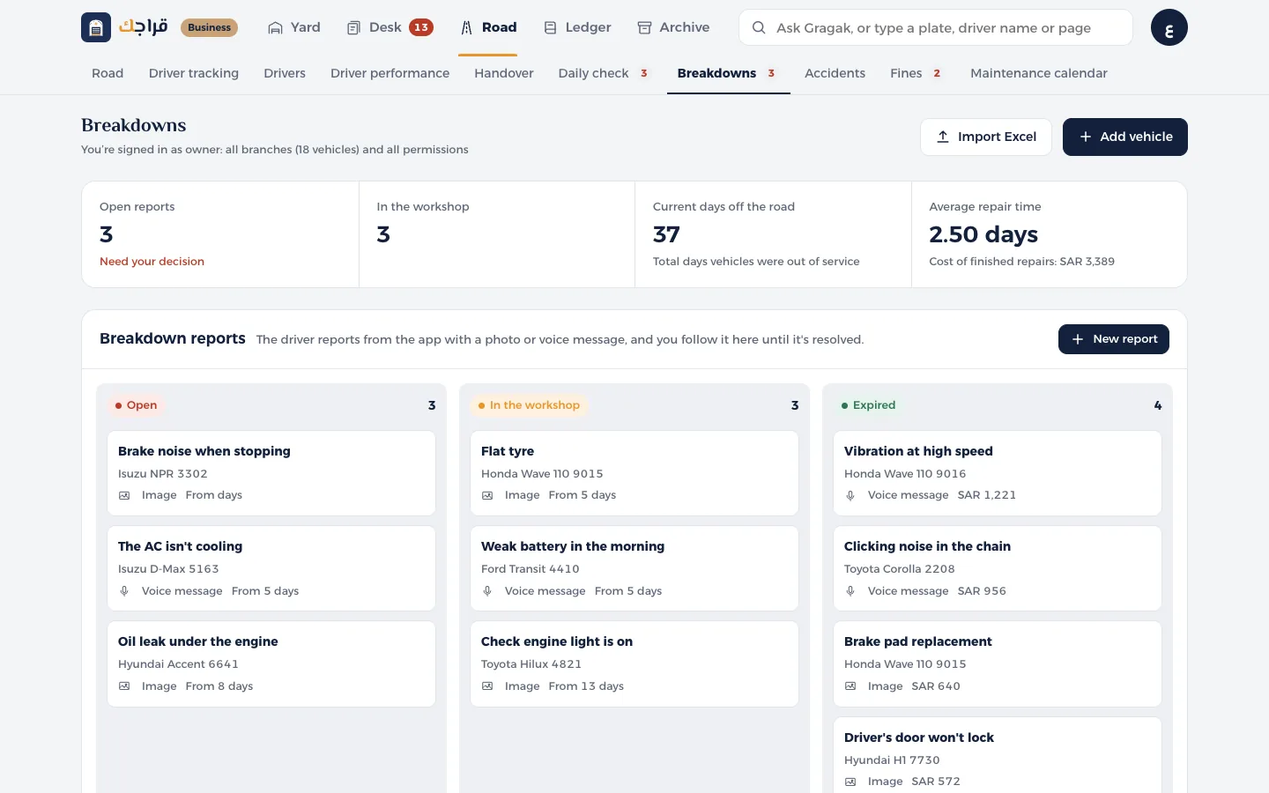Open the Driver's door won't lock card
This screenshot has width=1269, height=793.
click(x=997, y=755)
